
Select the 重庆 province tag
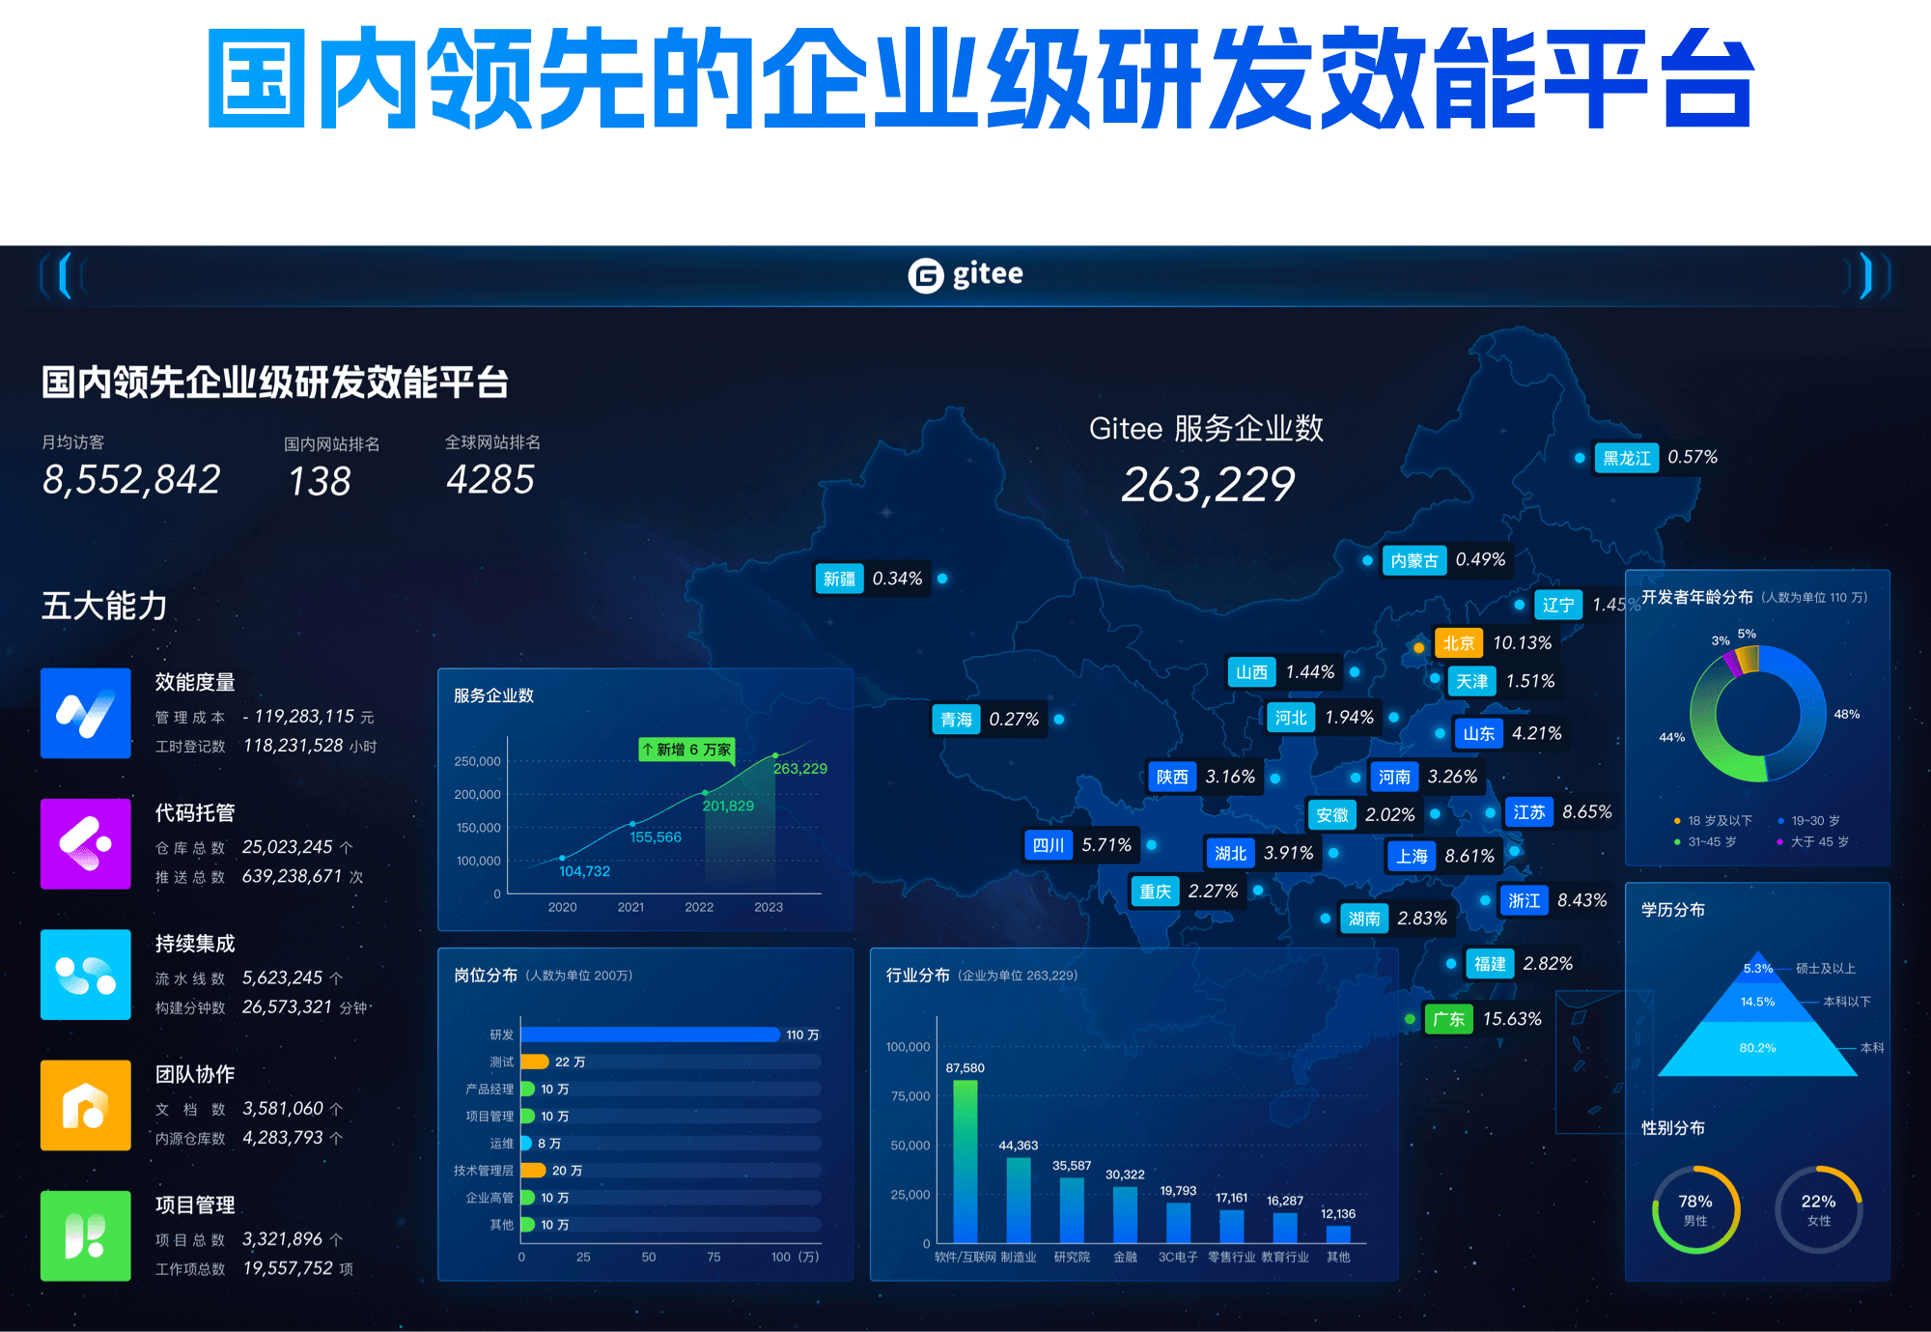click(1155, 891)
